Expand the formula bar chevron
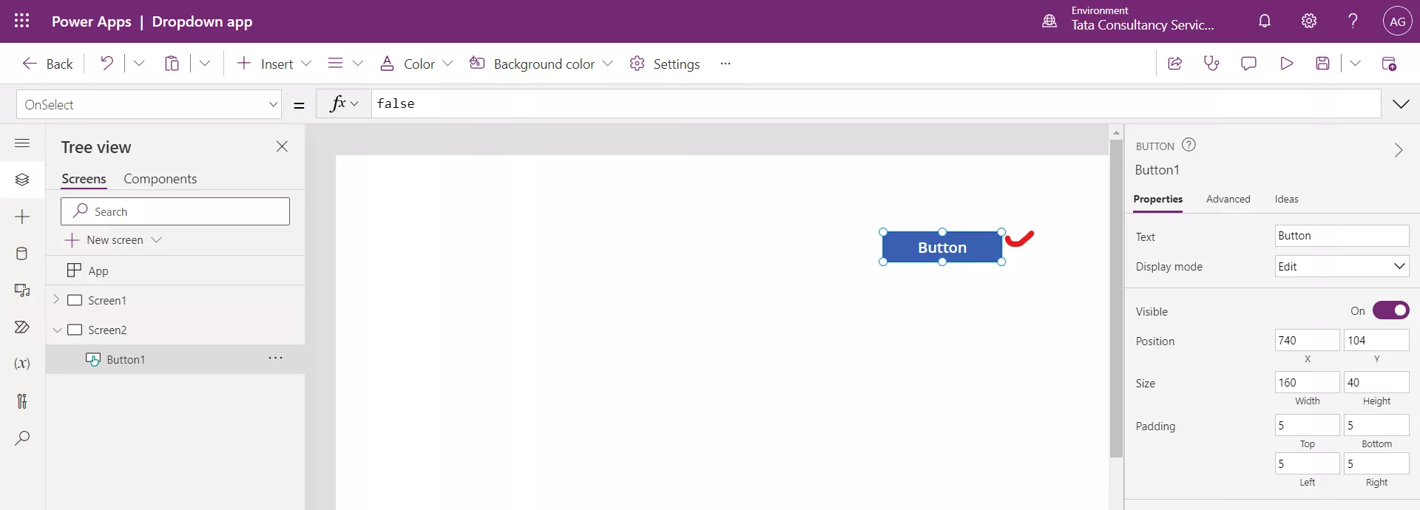Image resolution: width=1420 pixels, height=510 pixels. tap(1401, 104)
